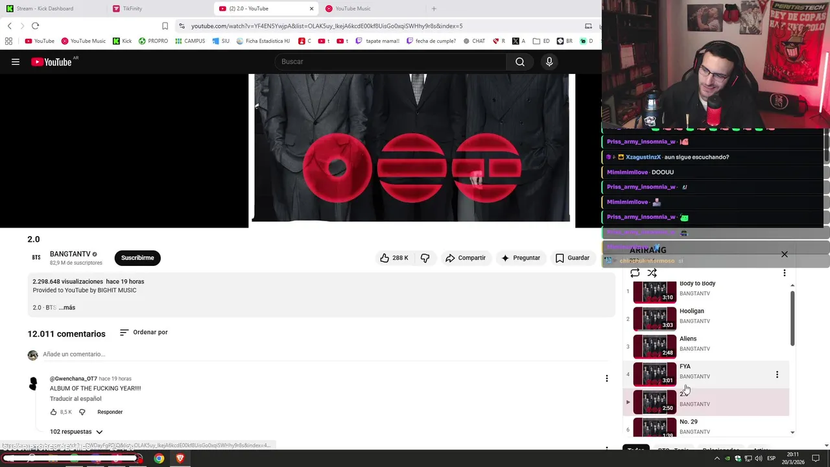
Task: Open the YouTube hamburger guide menu
Action: tap(16, 62)
